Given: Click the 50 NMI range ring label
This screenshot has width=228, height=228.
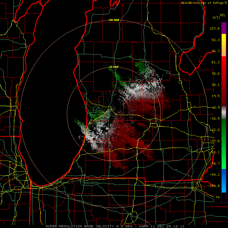Looking at the screenshot, I should coord(114,67).
